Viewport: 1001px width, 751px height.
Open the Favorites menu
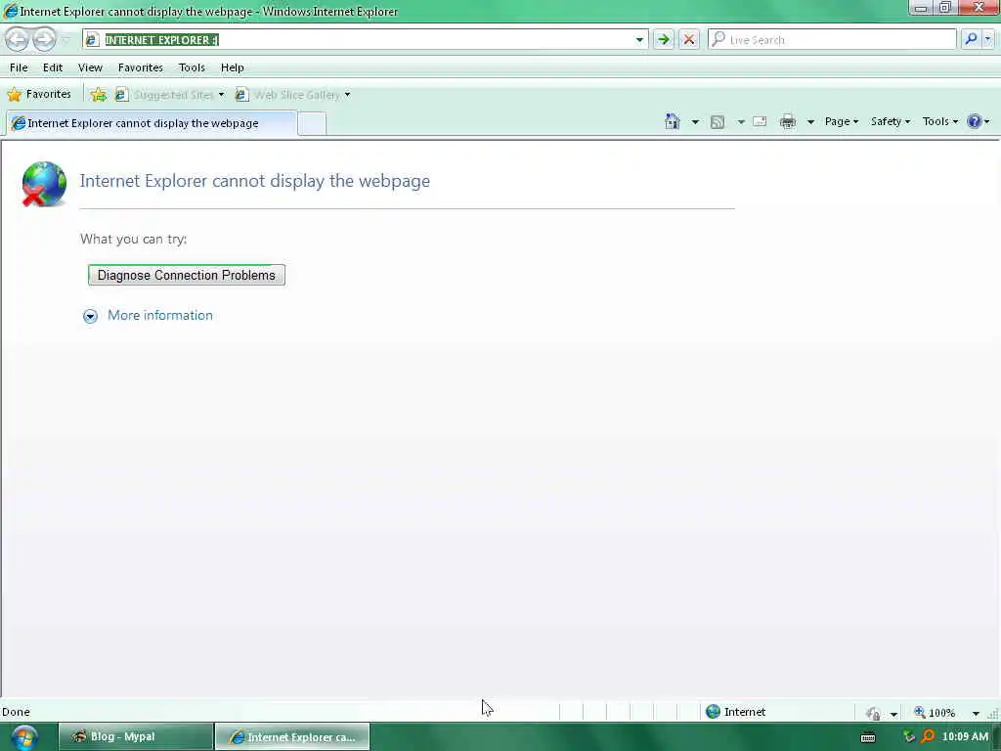[x=141, y=67]
